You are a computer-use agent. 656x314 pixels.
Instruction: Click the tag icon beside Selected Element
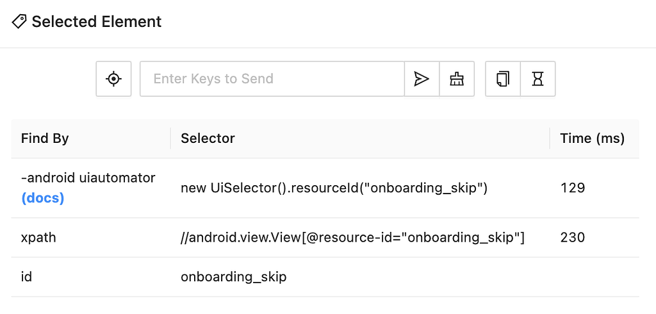19,22
